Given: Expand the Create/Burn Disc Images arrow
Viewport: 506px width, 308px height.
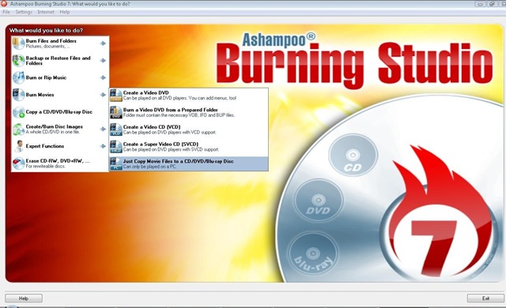Looking at the screenshot, I should pos(103,129).
